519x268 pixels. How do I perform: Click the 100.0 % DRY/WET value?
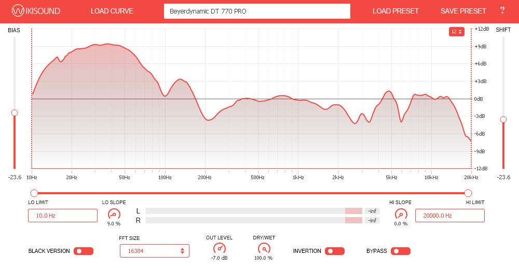(264, 258)
